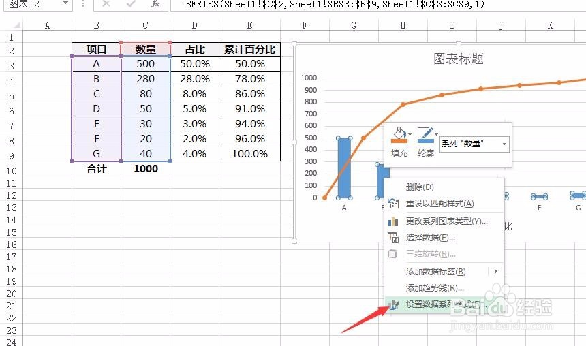Click the Select All corner triangle
Viewport: 586px width, 346px height.
click(x=16, y=25)
